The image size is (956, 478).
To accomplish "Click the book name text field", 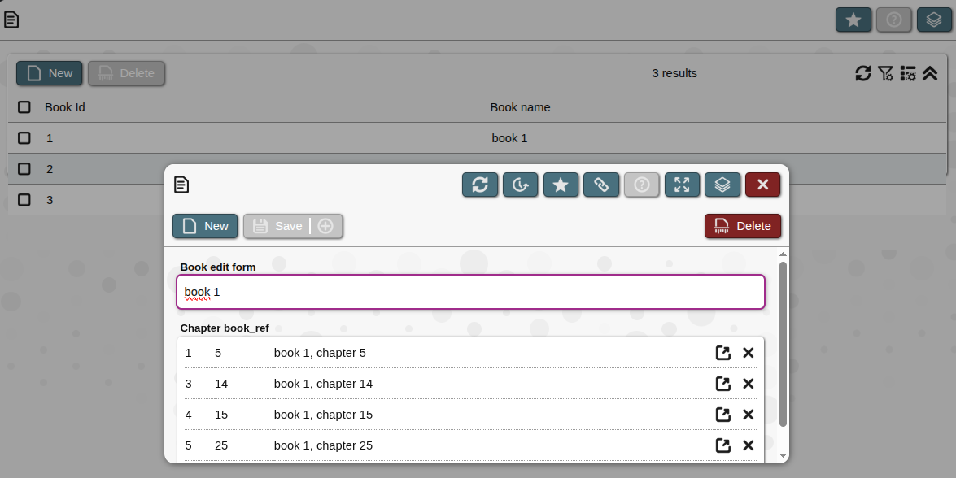I will pyautogui.click(x=470, y=292).
